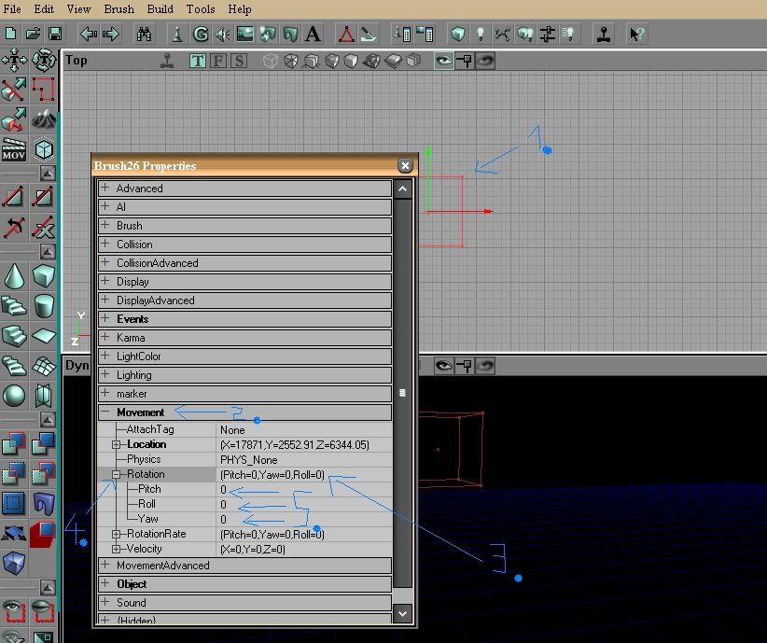Image resolution: width=767 pixels, height=643 pixels.
Task: Save the map with the floppy icon
Action: point(55,34)
